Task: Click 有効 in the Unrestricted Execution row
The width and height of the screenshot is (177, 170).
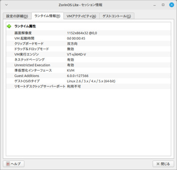Action: click(71, 65)
